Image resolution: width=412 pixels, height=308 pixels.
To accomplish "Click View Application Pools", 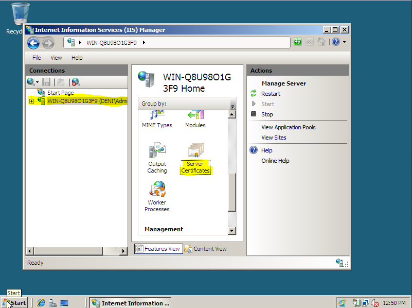I will pyautogui.click(x=289, y=127).
